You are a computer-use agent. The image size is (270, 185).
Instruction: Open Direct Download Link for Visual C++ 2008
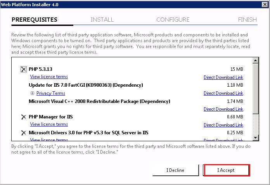[223, 109]
